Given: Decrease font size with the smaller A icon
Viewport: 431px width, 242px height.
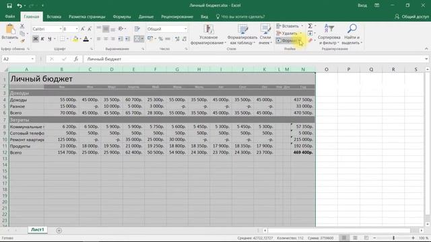Looking at the screenshot, I should coord(90,29).
